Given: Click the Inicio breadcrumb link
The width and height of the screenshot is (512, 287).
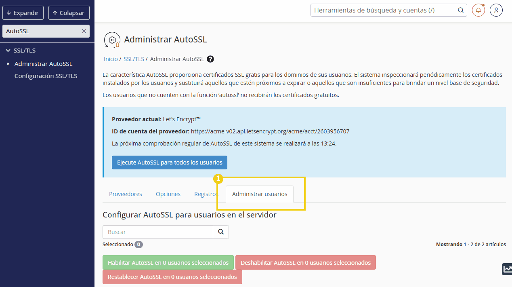Looking at the screenshot, I should [x=111, y=59].
